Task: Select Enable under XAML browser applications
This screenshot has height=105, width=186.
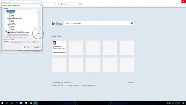Action: 10,22
